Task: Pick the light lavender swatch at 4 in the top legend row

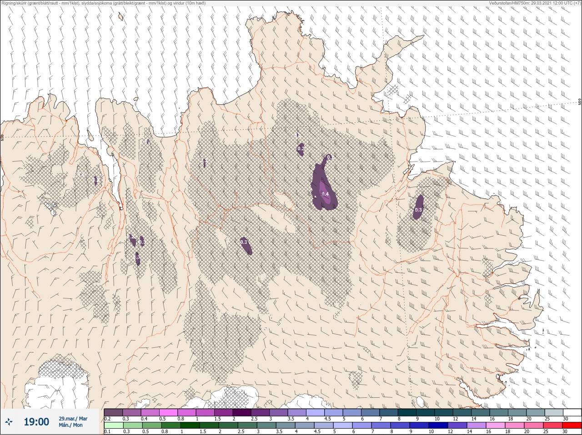Action: pos(315,412)
